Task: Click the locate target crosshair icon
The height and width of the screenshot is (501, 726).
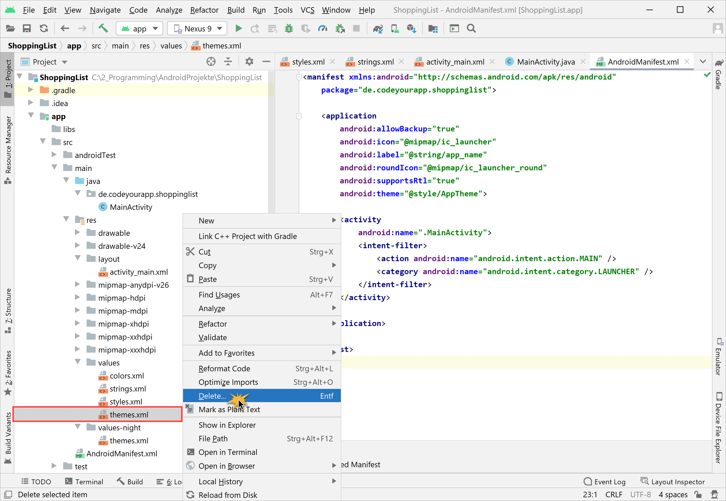Action: click(x=211, y=61)
